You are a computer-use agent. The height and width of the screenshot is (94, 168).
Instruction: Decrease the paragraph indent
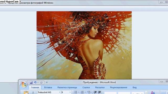tap(95, 92)
